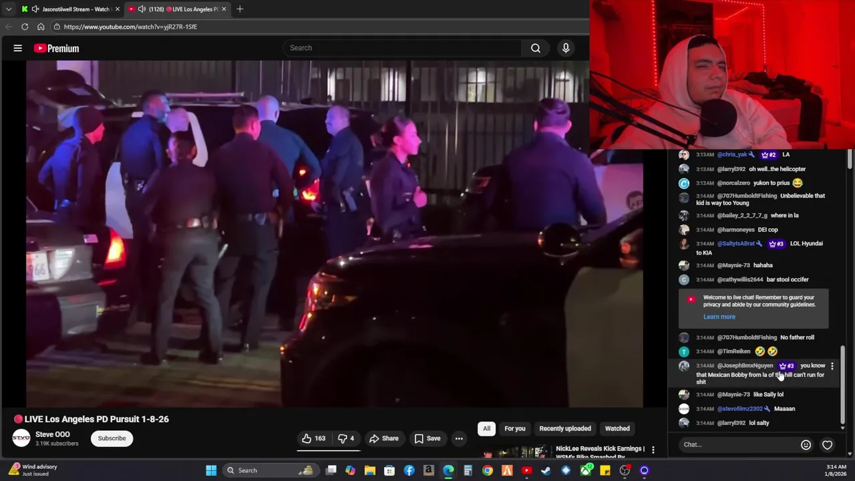The image size is (855, 481).
Task: Select the For you filter chip
Action: [x=515, y=428]
